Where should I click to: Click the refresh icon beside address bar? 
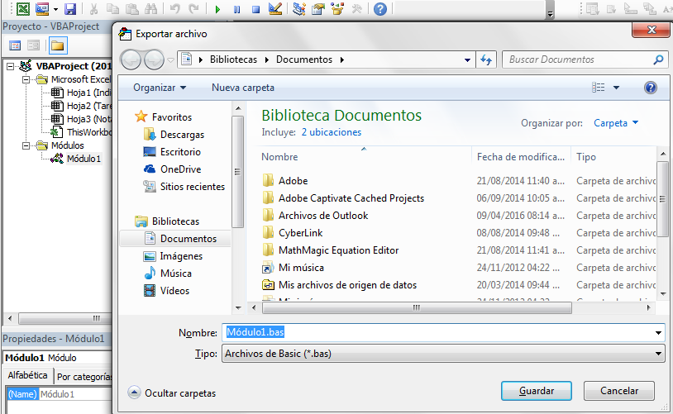coord(486,59)
